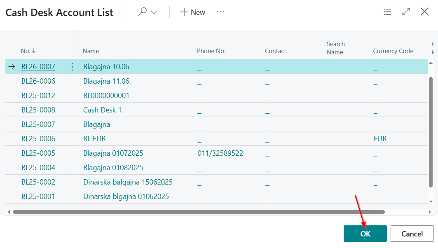Close the Cash Desk Account List dialog
Screen dimensions: 438x248
tap(424, 12)
